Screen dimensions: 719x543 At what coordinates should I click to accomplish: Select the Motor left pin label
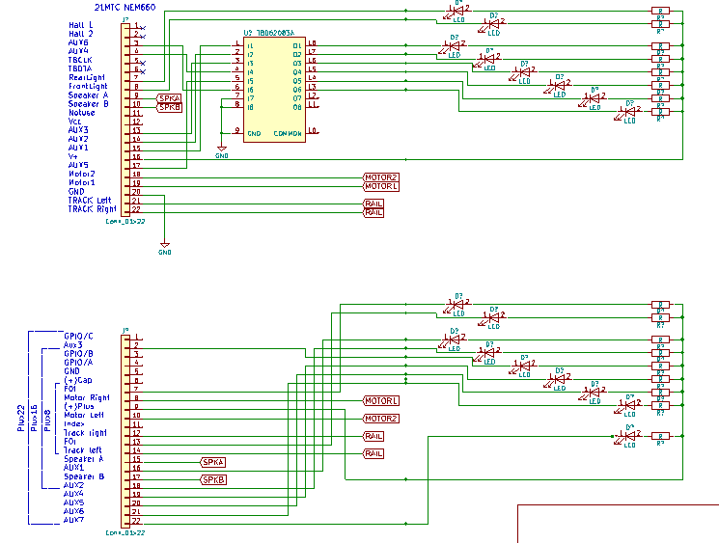coord(84,415)
